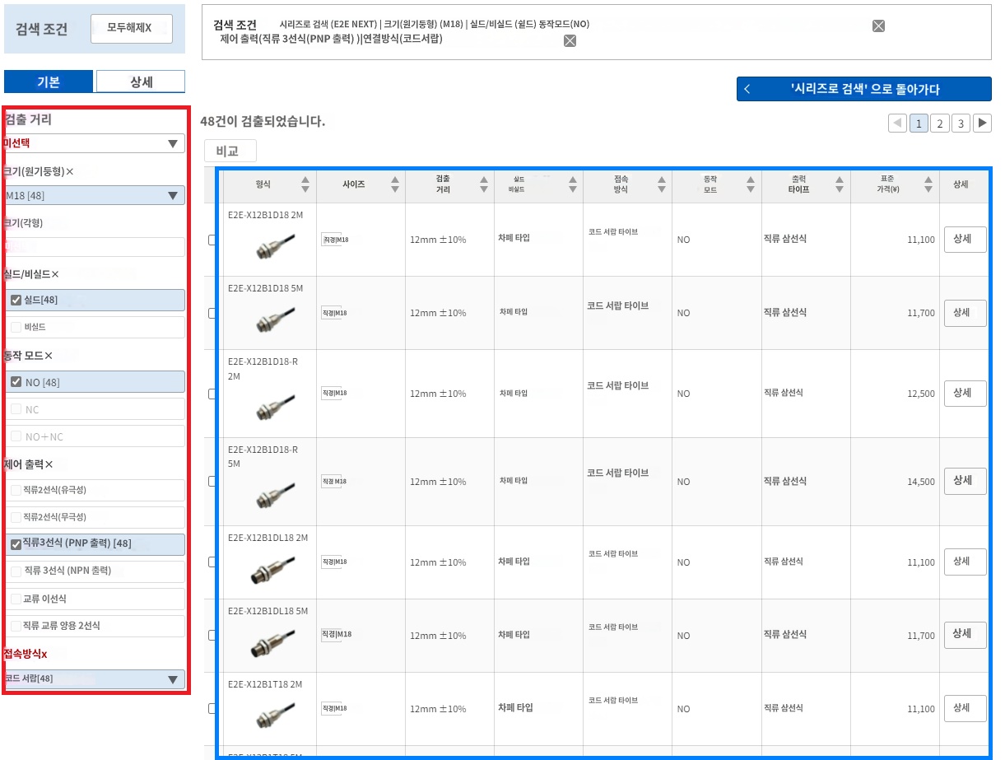1005x760 pixels.
Task: Sort by 출력 타이프 column arrows
Action: click(839, 184)
